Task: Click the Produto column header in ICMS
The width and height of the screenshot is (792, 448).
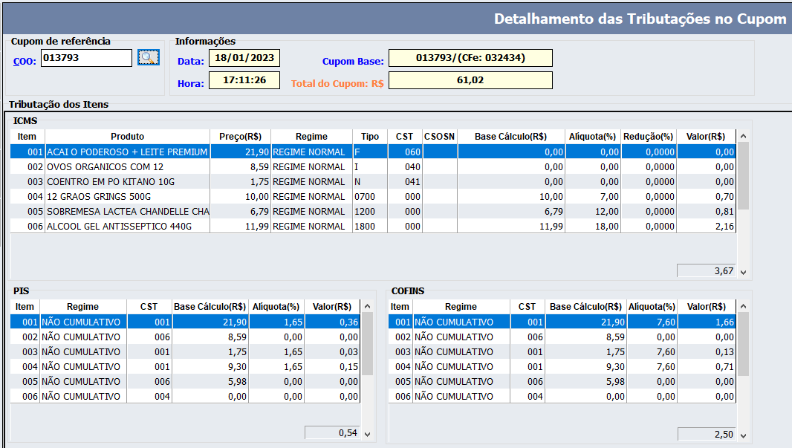Action: (x=127, y=137)
